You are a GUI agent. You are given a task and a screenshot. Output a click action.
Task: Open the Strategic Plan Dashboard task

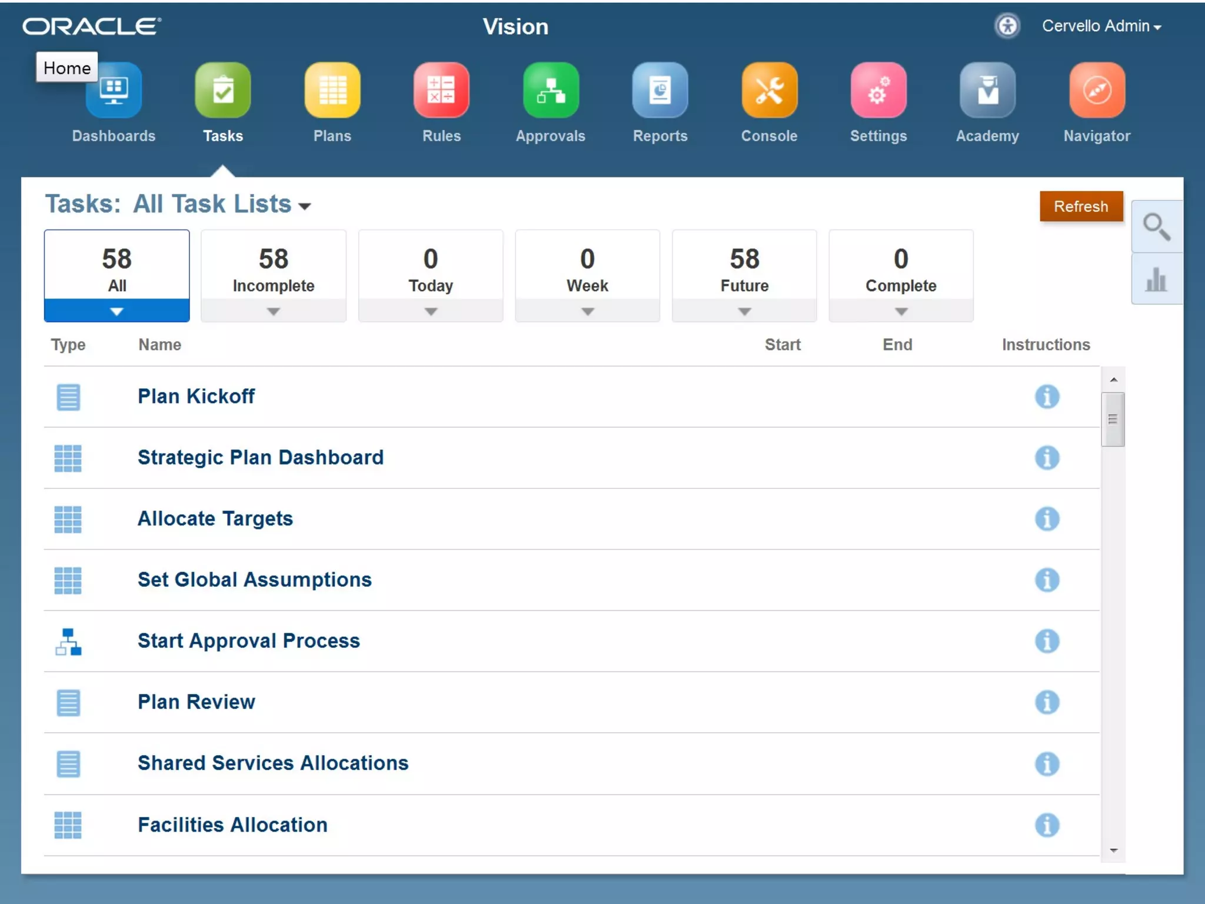pos(260,457)
